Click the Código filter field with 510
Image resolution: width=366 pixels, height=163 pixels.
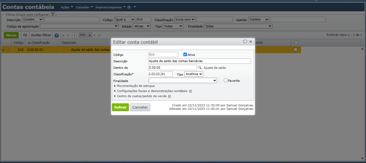143,19
